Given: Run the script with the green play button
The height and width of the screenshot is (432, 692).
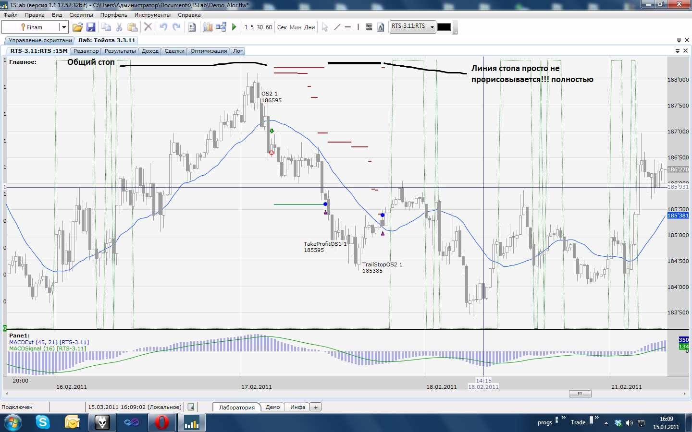Looking at the screenshot, I should tap(234, 27).
